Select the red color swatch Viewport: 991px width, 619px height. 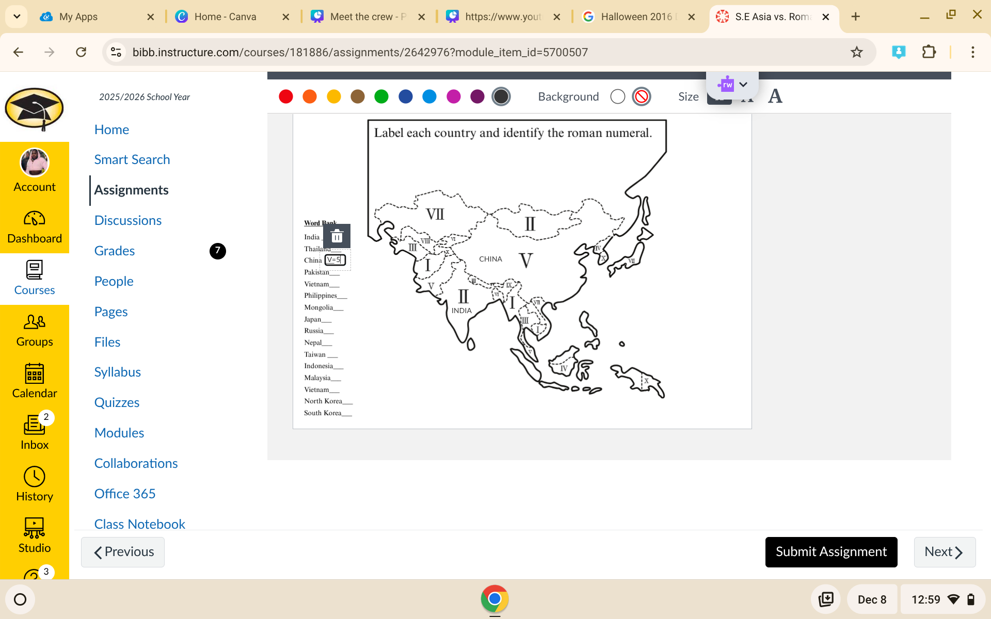[286, 96]
